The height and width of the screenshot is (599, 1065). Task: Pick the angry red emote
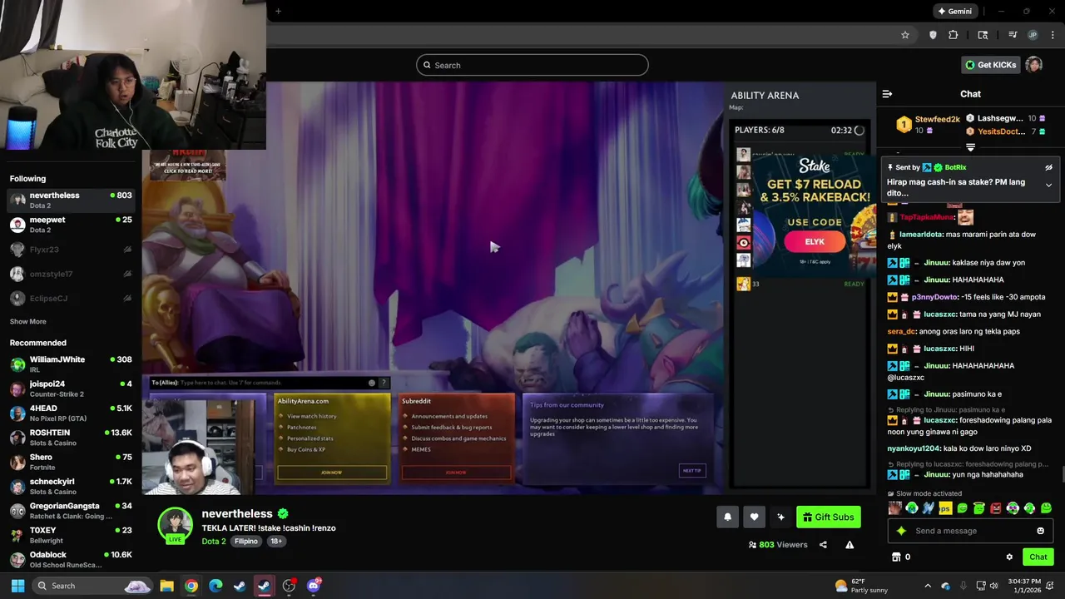(x=996, y=507)
